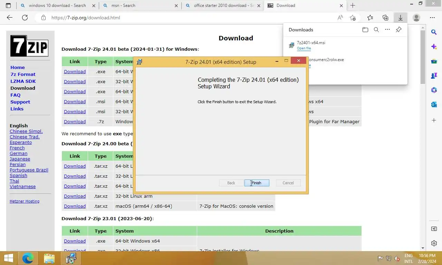Click Finish in 7-Zip Setup wizard

click(x=257, y=183)
